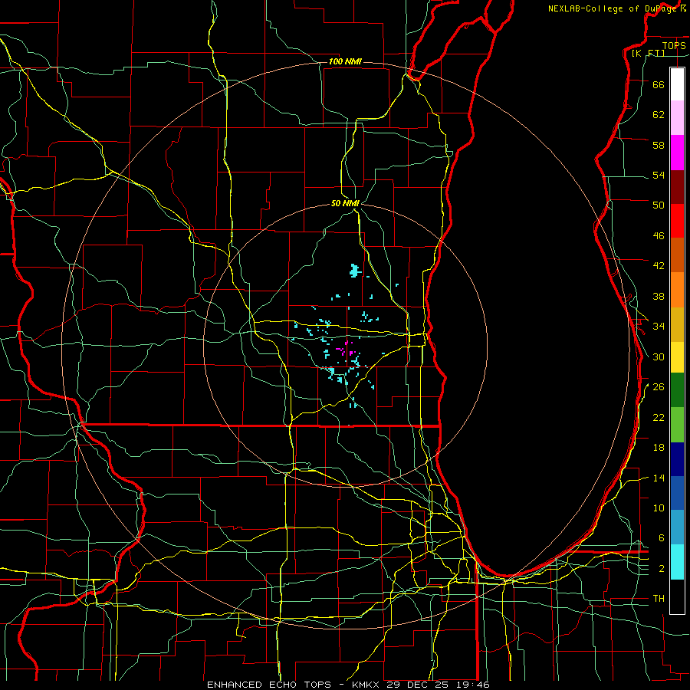Click the '10' legend value

[659, 508]
